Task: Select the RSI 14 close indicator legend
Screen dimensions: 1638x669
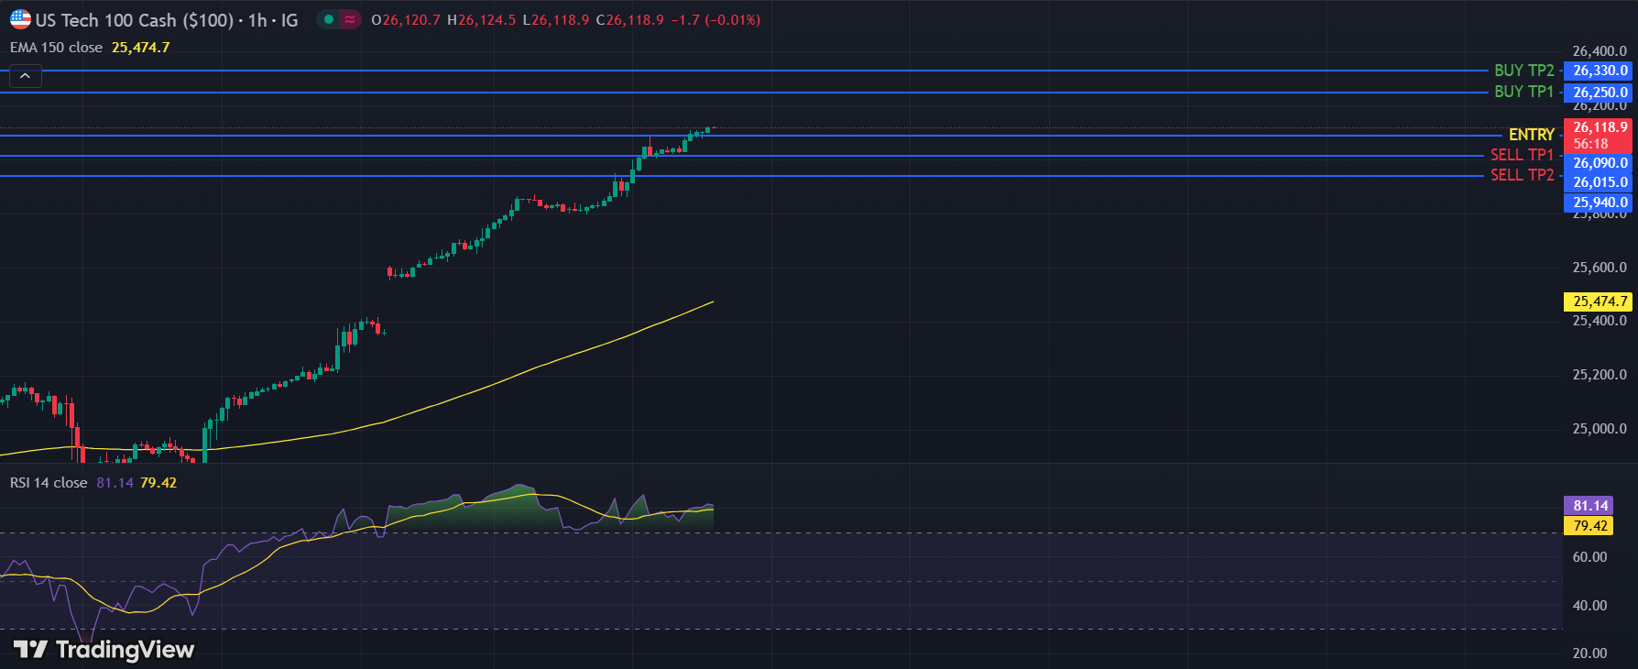Action: click(49, 483)
